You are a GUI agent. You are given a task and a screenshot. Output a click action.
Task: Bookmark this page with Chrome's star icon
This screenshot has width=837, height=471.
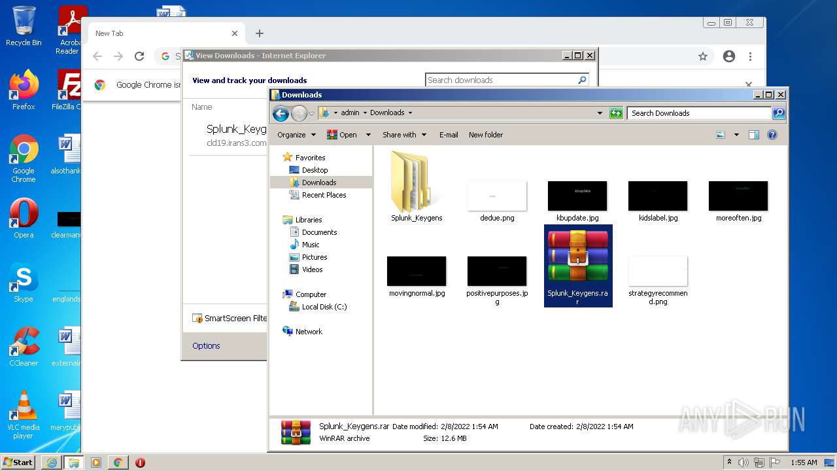(x=703, y=57)
